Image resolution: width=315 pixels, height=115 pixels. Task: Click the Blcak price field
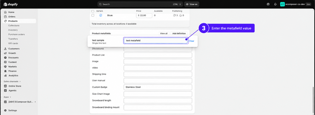coord(144,15)
